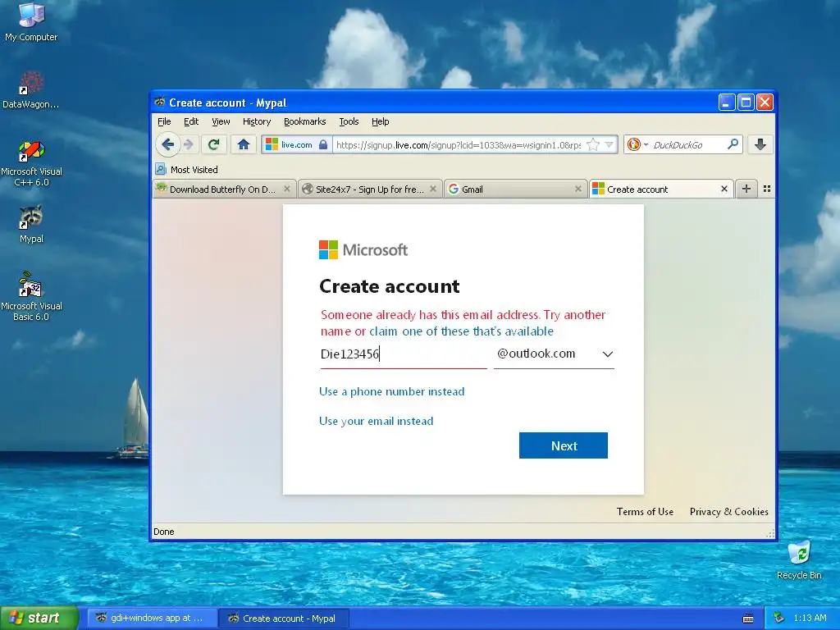Screen dimensions: 840x630
Task: Open the Most Visited bookmarks folder
Action: (186, 170)
